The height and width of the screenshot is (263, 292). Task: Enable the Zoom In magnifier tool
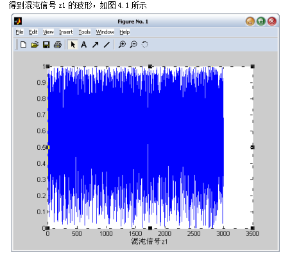122,44
